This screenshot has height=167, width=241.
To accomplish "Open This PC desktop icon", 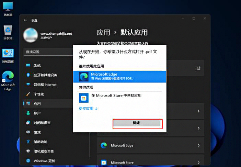I will [8, 9].
